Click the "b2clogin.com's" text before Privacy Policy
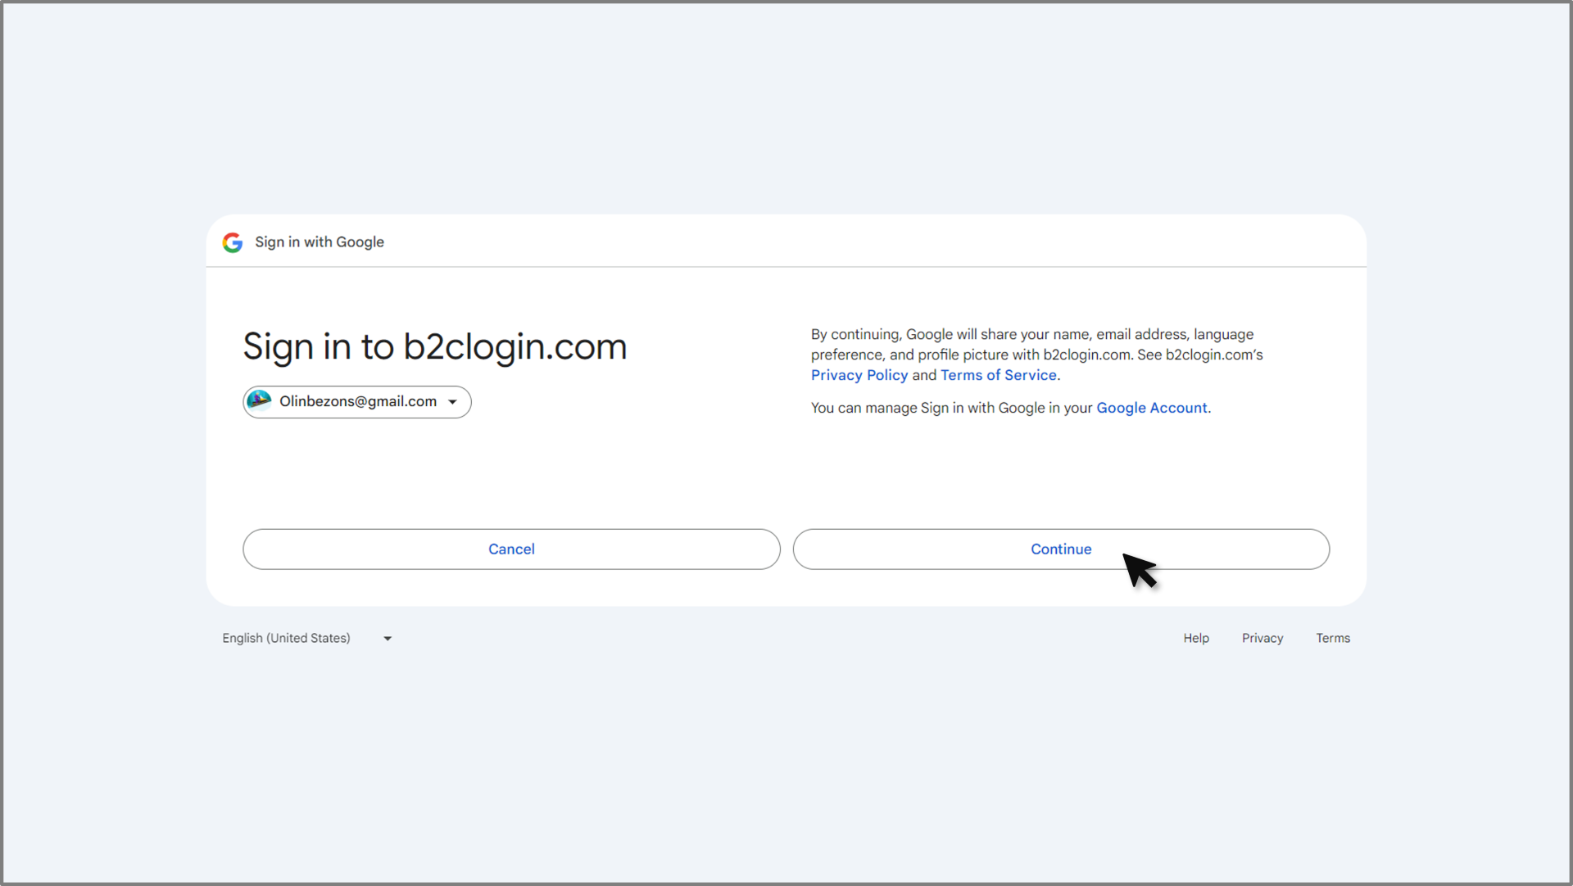Viewport: 1573px width, 886px height. click(x=1213, y=355)
